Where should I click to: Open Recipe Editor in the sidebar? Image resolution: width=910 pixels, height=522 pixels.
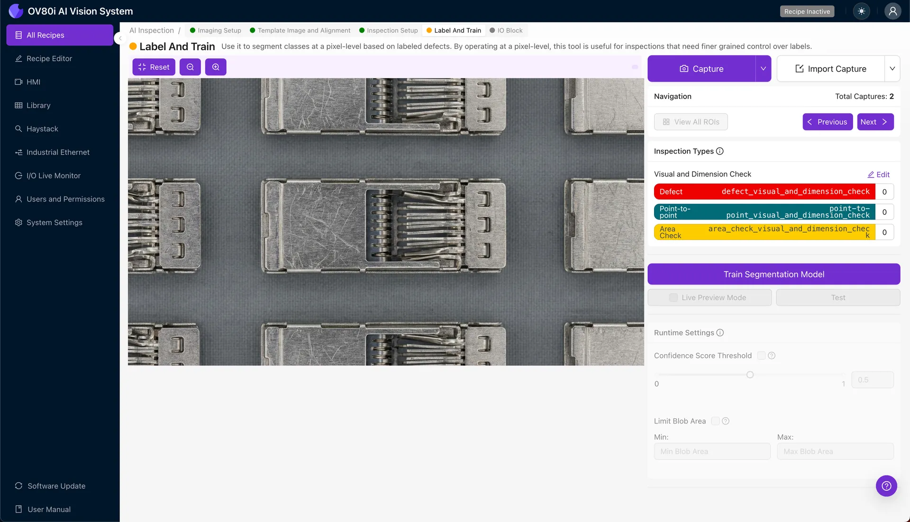click(49, 59)
